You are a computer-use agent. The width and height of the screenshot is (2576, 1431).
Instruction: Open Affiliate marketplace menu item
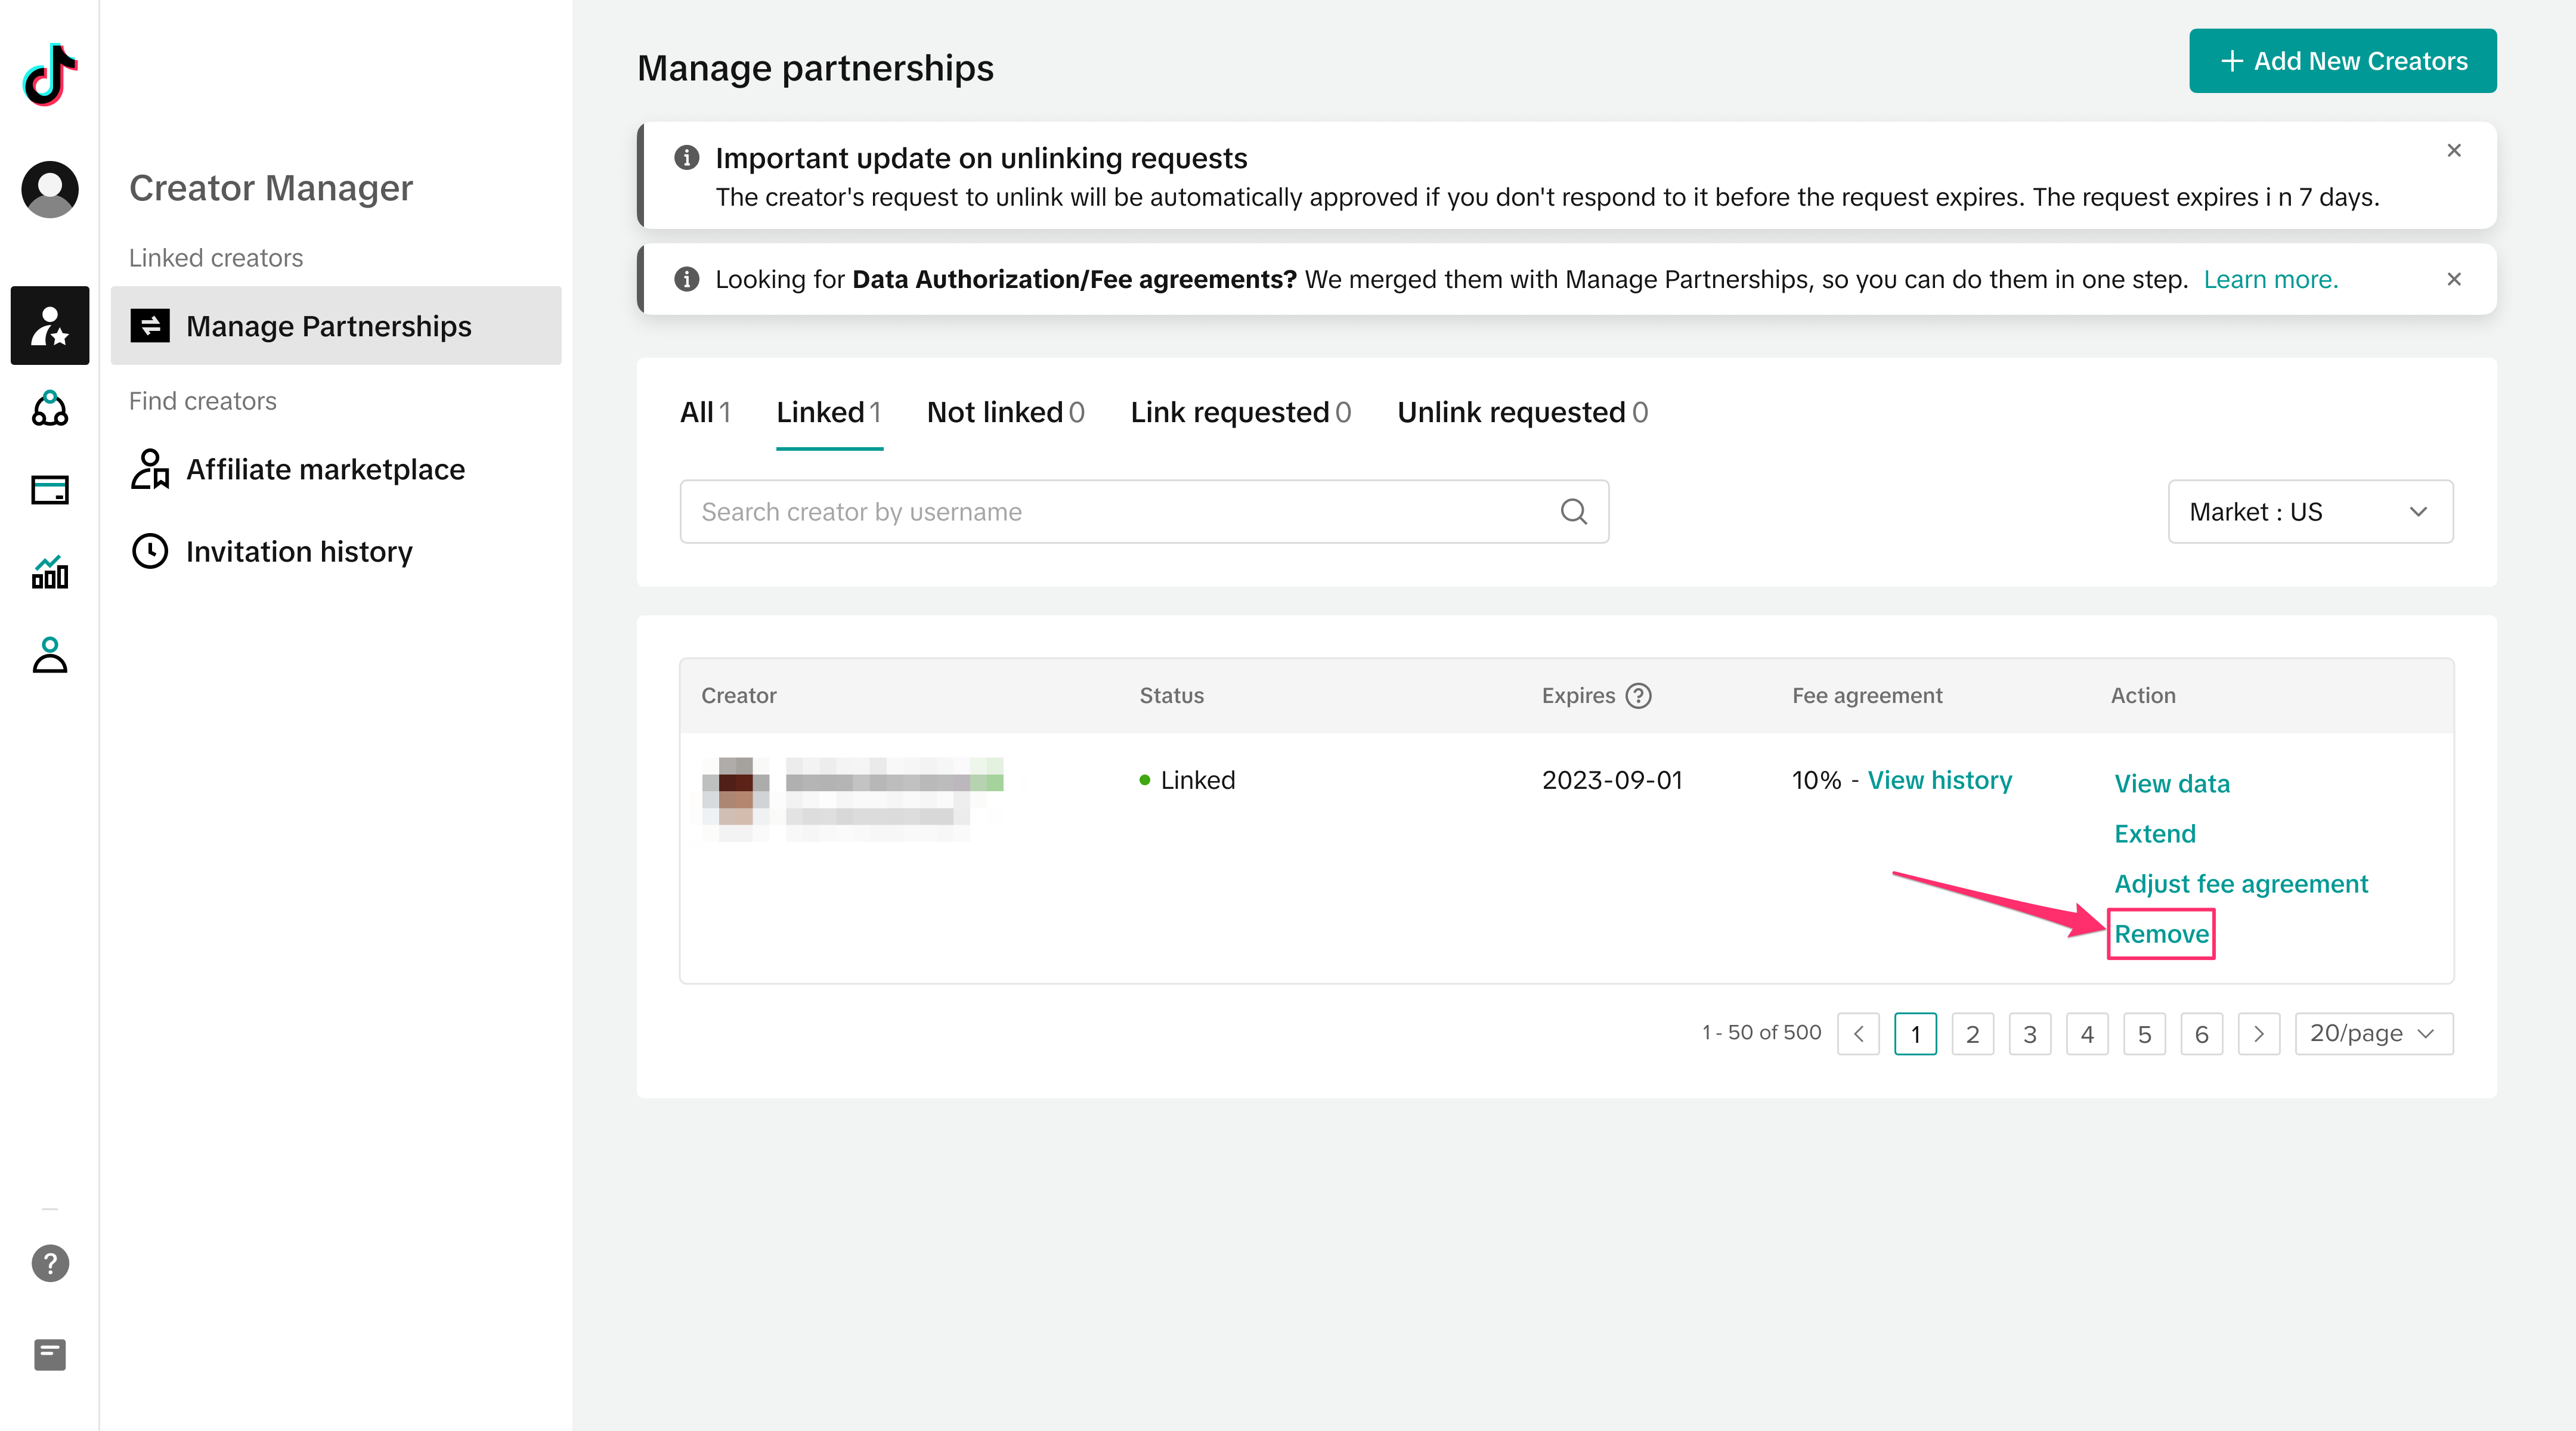[x=325, y=469]
